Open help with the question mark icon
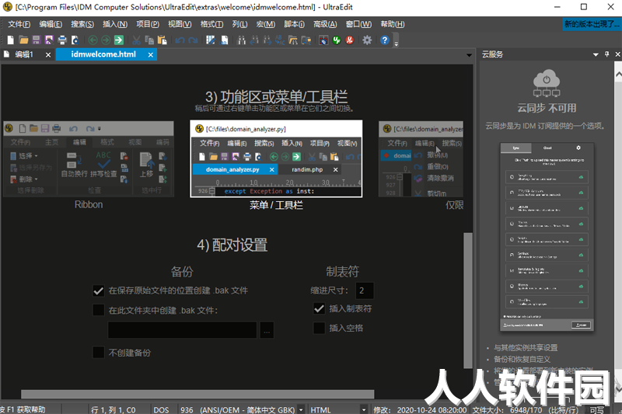The width and height of the screenshot is (622, 414). pyautogui.click(x=384, y=40)
